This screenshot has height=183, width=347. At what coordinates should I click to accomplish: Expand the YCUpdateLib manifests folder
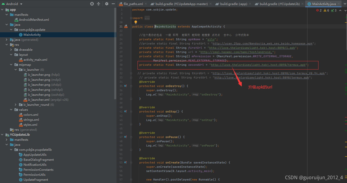tap(7, 140)
